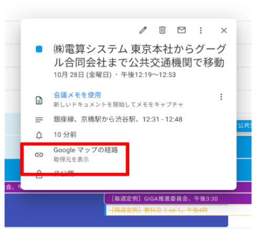Click the document icon for meeting notes
Viewport: 268px width, 229px height.
[x=39, y=100]
